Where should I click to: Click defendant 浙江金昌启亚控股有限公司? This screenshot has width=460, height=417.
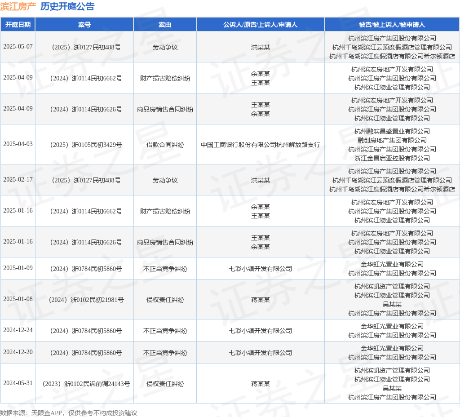click(392, 159)
